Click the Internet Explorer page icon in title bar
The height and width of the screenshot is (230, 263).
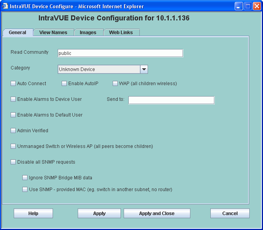pyautogui.click(x=5, y=6)
